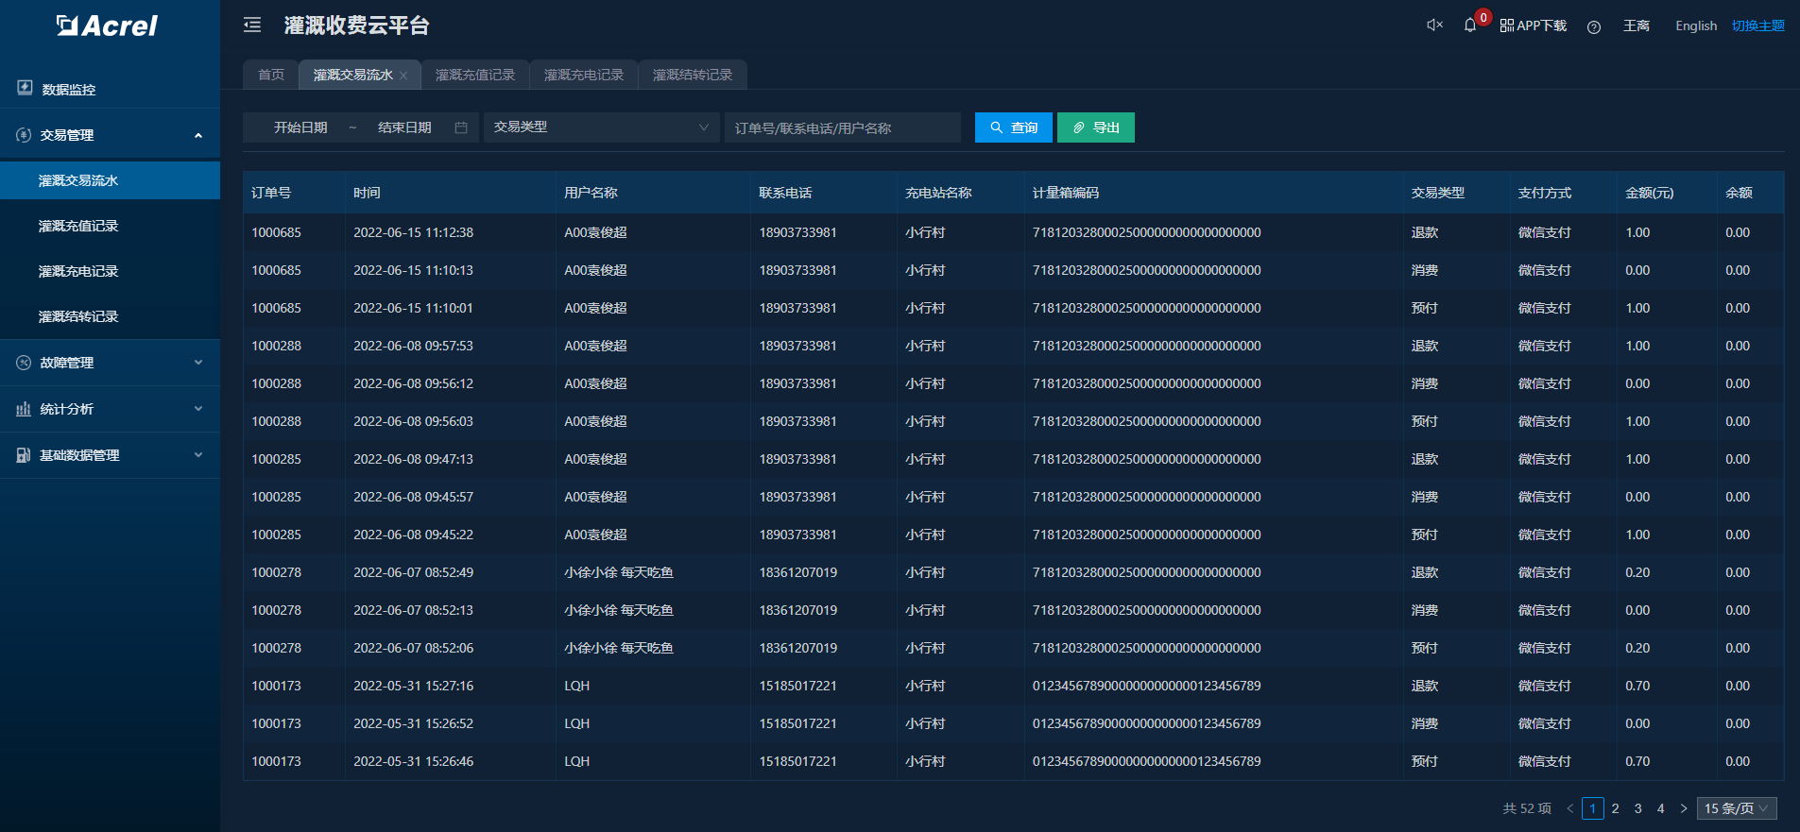
Task: Open the 数据监控 sidebar item
Action: pyautogui.click(x=68, y=89)
